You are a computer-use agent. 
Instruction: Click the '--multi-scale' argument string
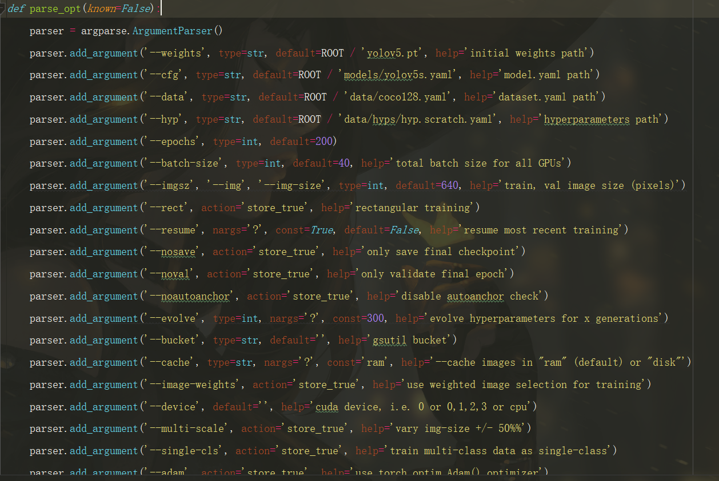(187, 429)
